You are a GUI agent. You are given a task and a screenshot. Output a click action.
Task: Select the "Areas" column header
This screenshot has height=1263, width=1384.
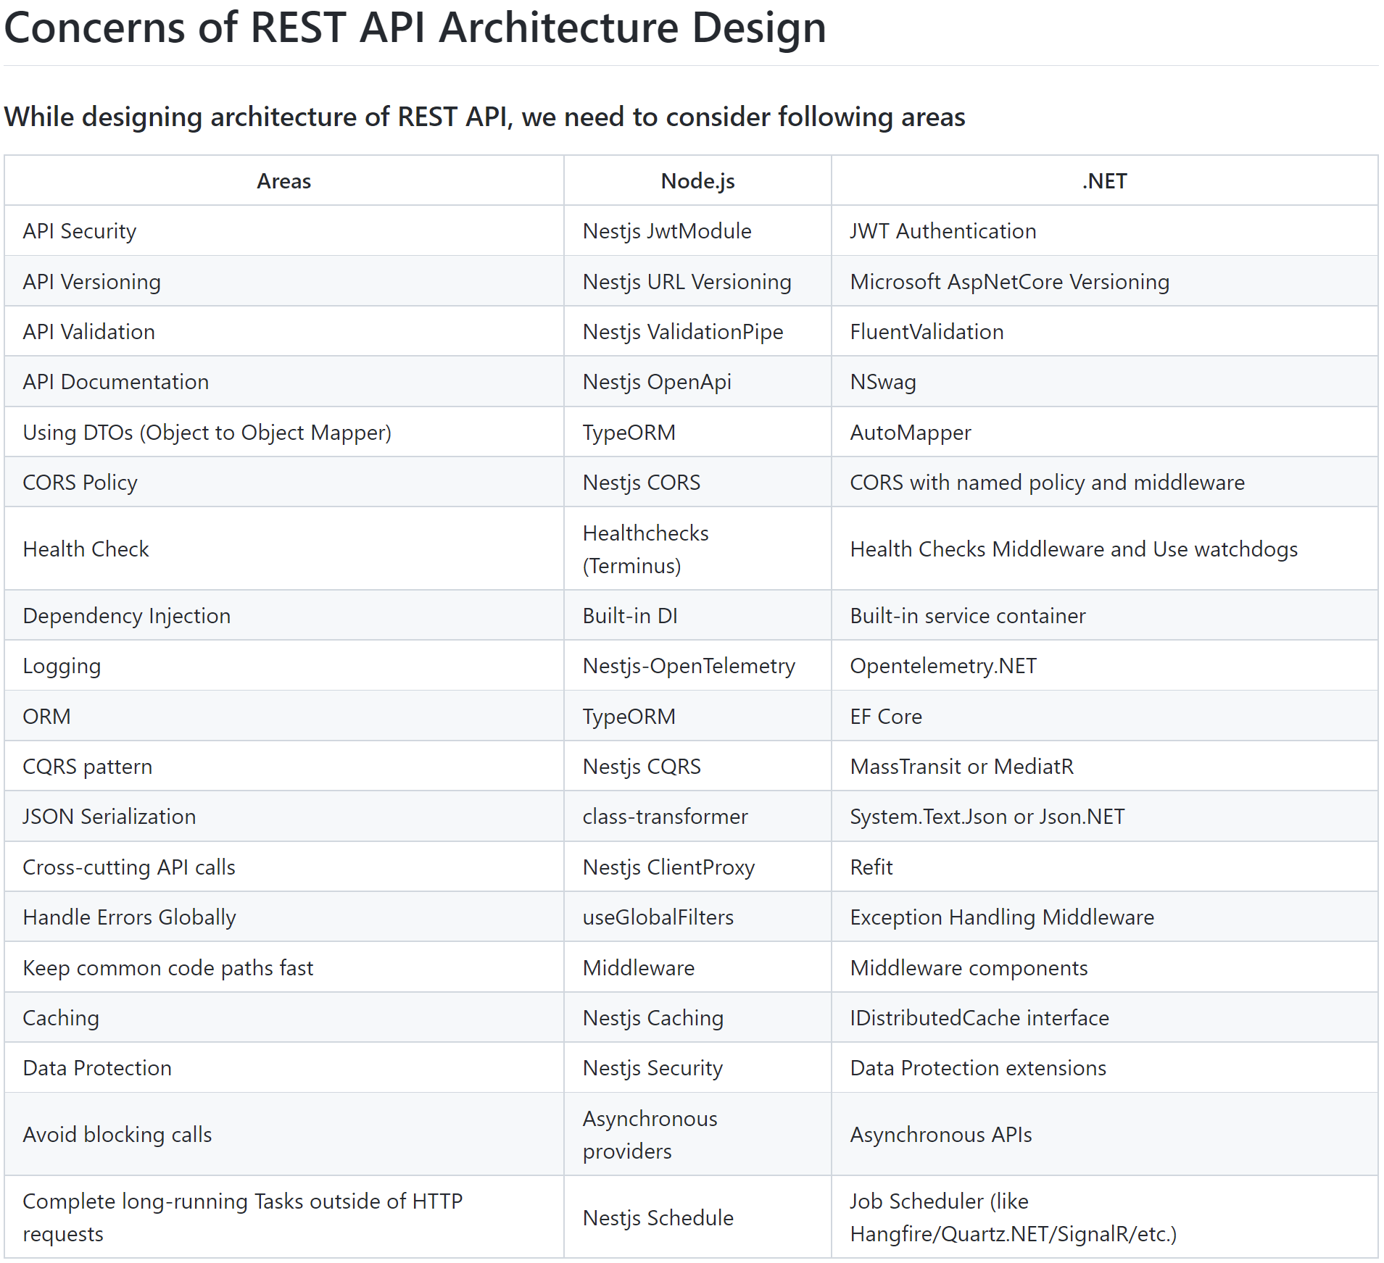click(x=283, y=181)
